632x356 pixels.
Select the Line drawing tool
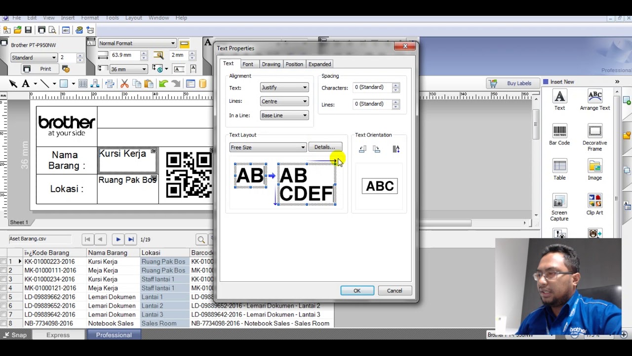45,84
